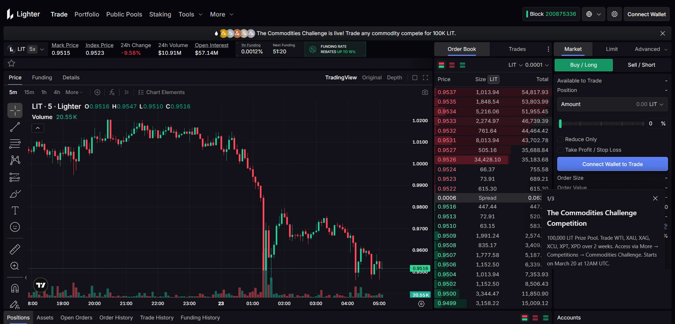Select the text annotation tool
This screenshot has width=675, height=324.
tap(15, 211)
